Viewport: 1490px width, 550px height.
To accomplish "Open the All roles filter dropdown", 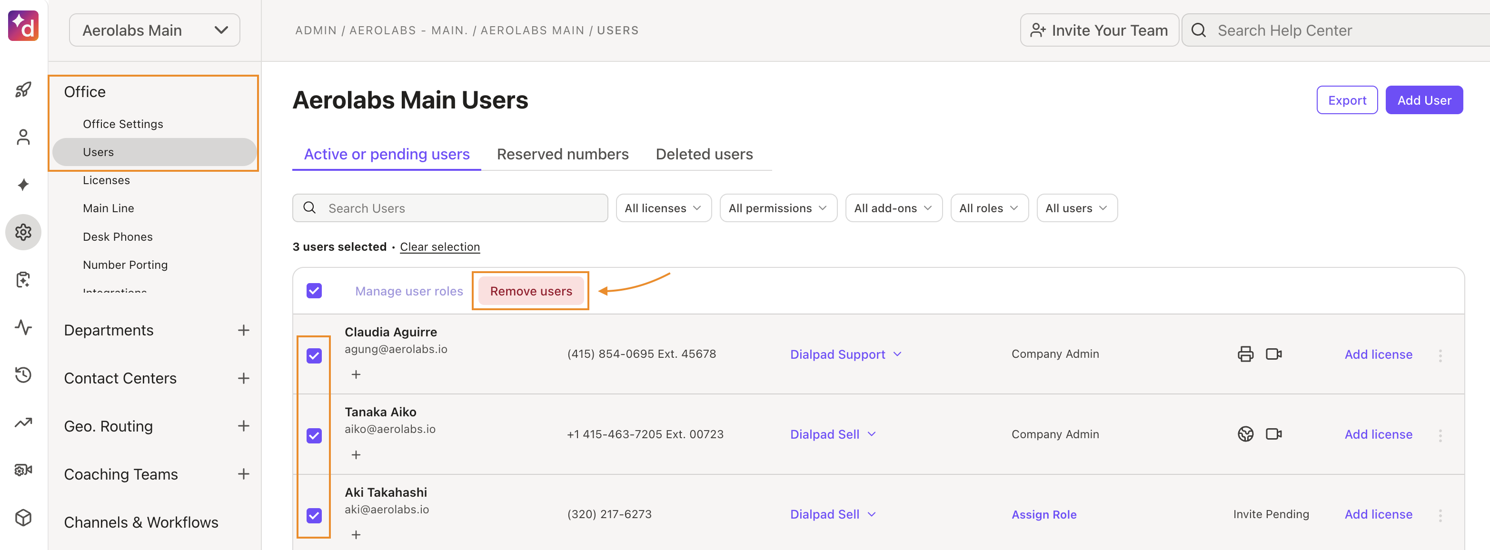I will pyautogui.click(x=989, y=208).
